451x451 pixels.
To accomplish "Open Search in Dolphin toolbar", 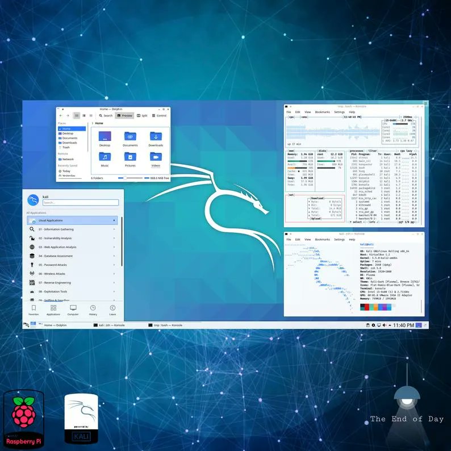I will pos(106,116).
